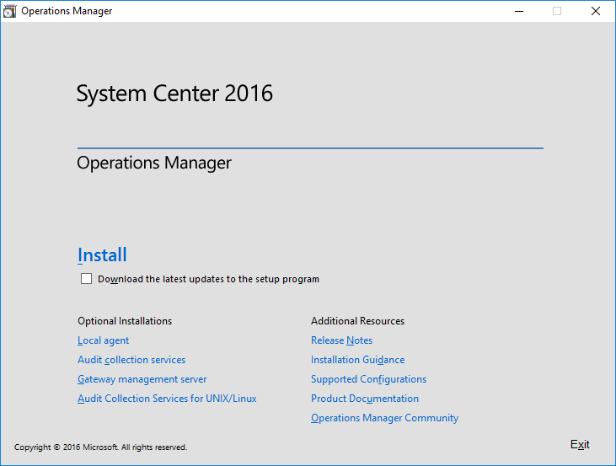This screenshot has width=616, height=466.
Task: Click the disabled maximize button
Action: [x=557, y=11]
